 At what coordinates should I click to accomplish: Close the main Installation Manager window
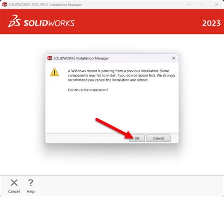[x=216, y=5]
